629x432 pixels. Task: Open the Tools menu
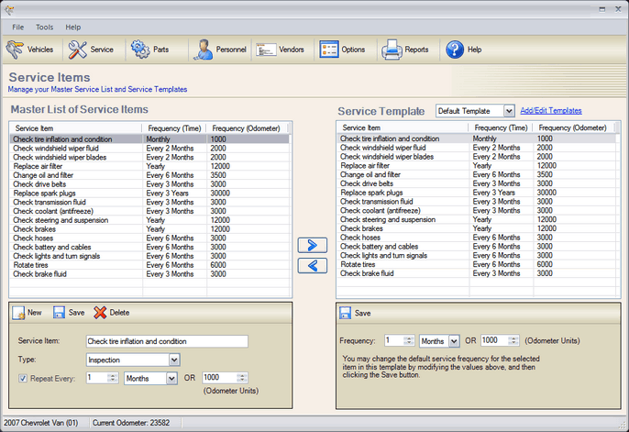pos(45,28)
